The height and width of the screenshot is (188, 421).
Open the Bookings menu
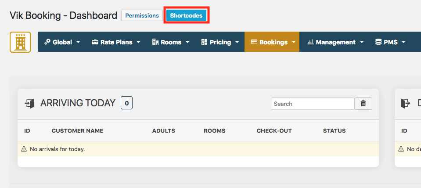272,42
